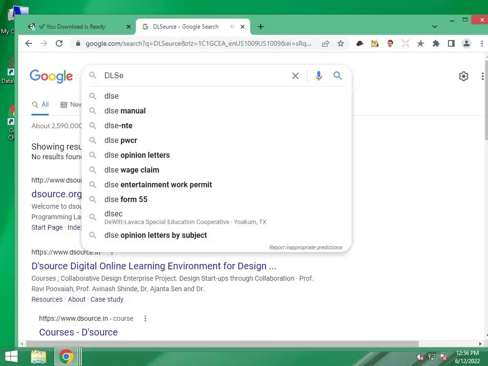Open the tab search dropdown chevron
The height and width of the screenshot is (366, 488).
(x=435, y=27)
